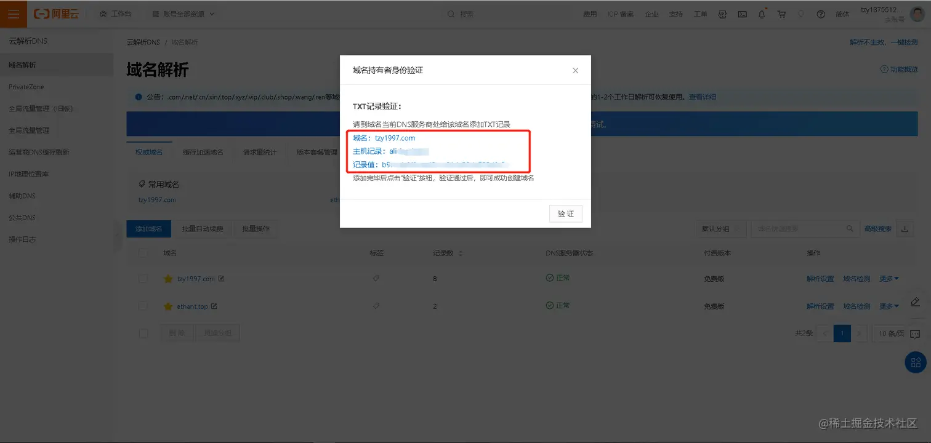Open the 企业 menu
The height and width of the screenshot is (443, 931).
coord(651,14)
